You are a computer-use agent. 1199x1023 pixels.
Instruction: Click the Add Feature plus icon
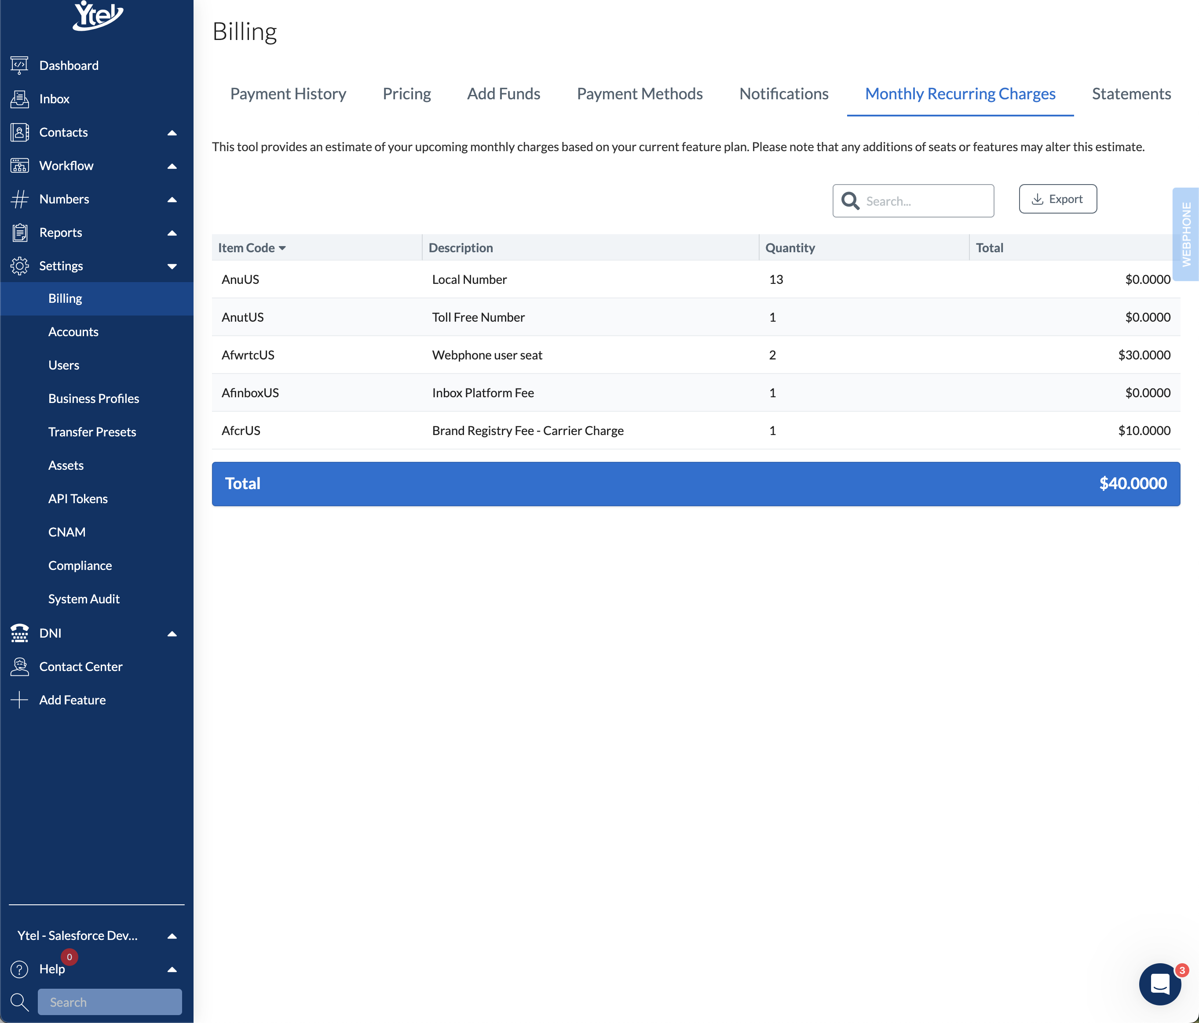19,700
